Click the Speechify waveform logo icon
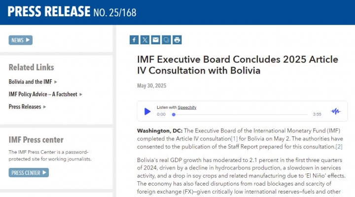The image size is (355, 197). point(336,111)
